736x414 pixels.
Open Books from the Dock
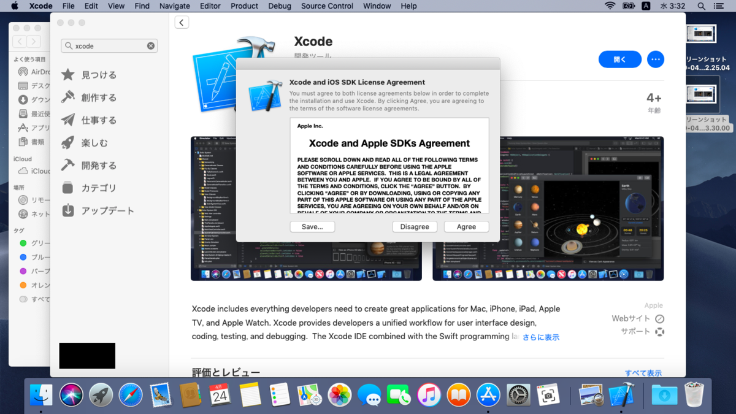pos(458,395)
